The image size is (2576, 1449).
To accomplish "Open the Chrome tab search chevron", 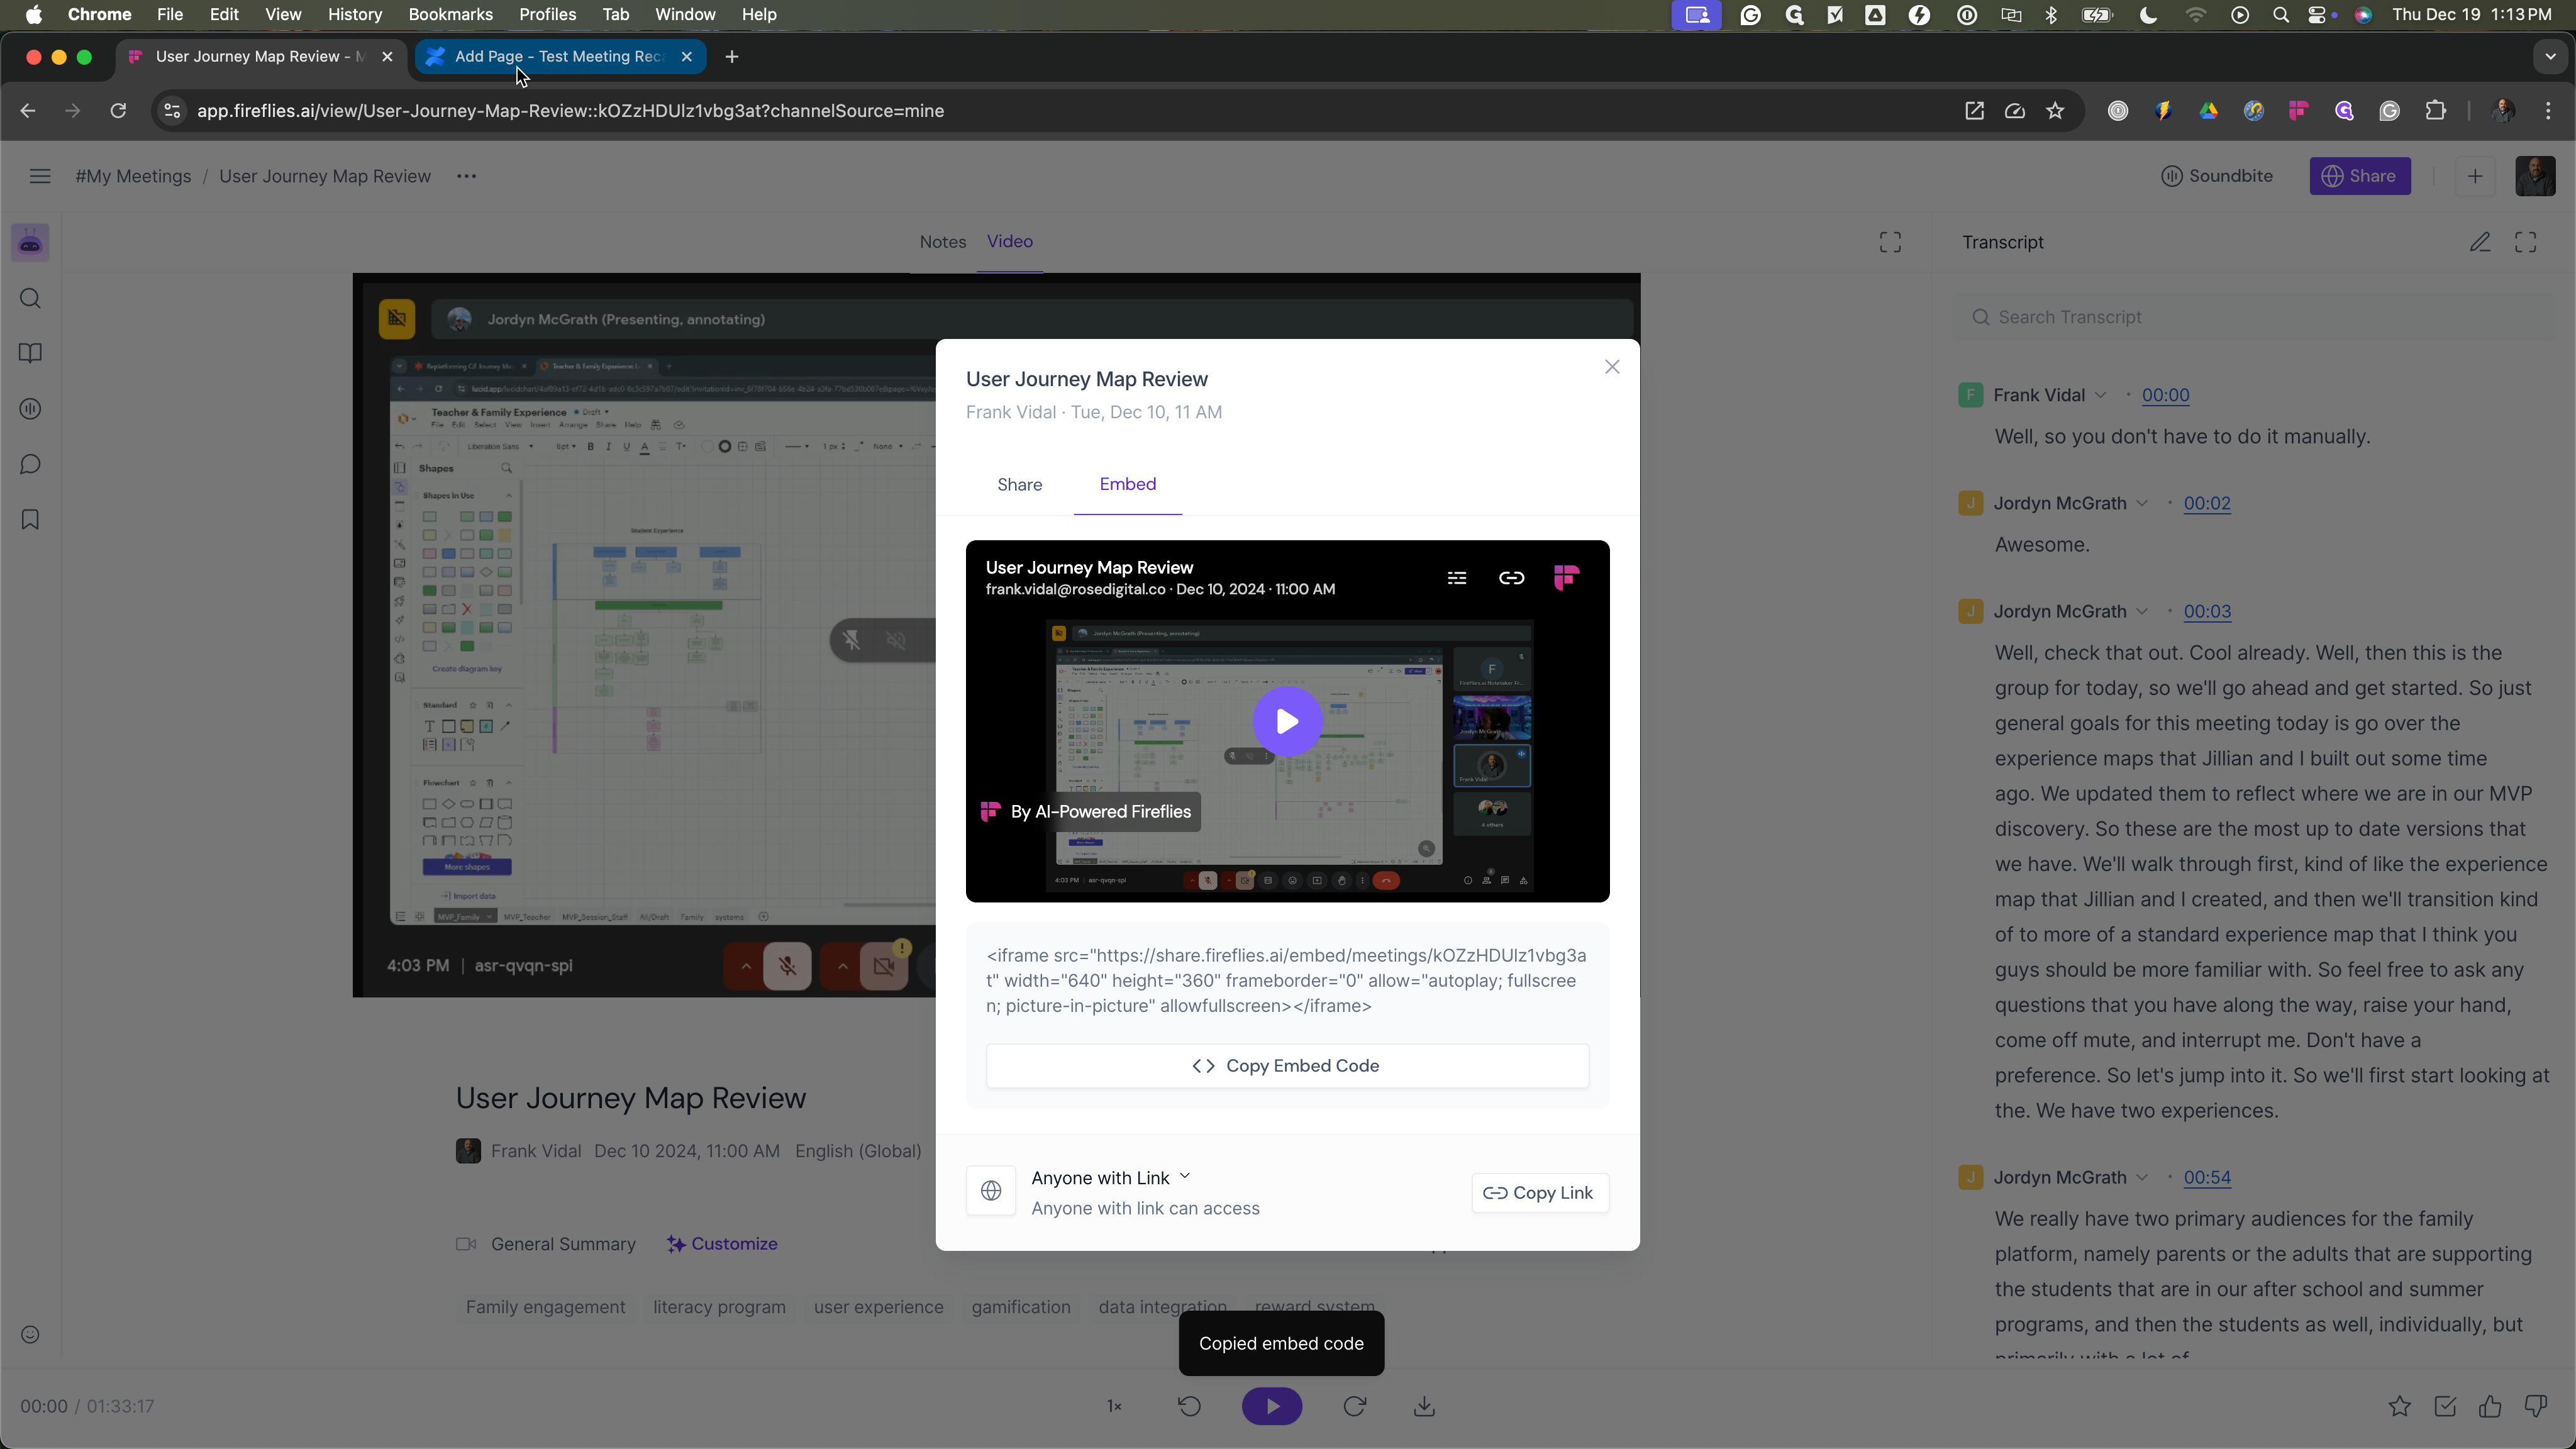I will [2550, 57].
